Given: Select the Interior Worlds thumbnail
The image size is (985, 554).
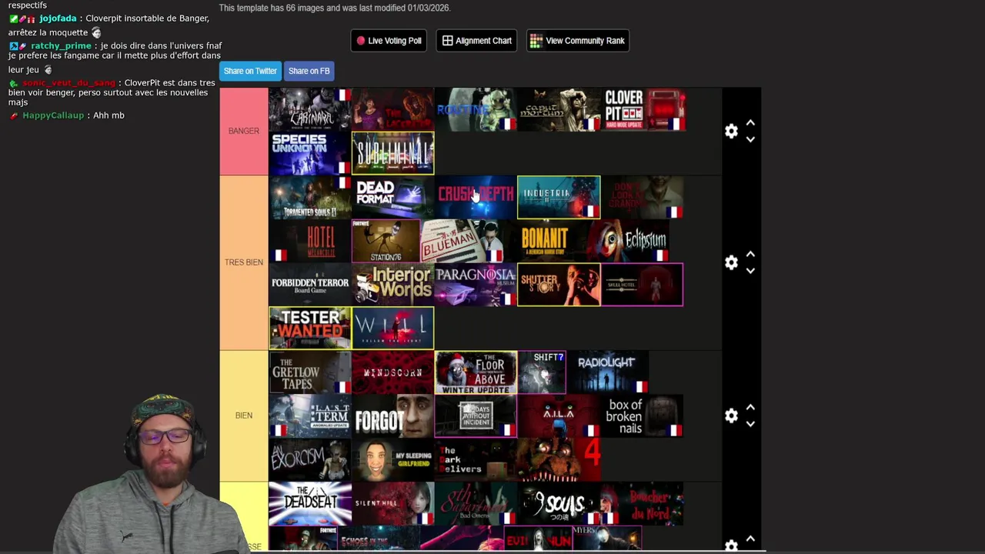Looking at the screenshot, I should (392, 285).
